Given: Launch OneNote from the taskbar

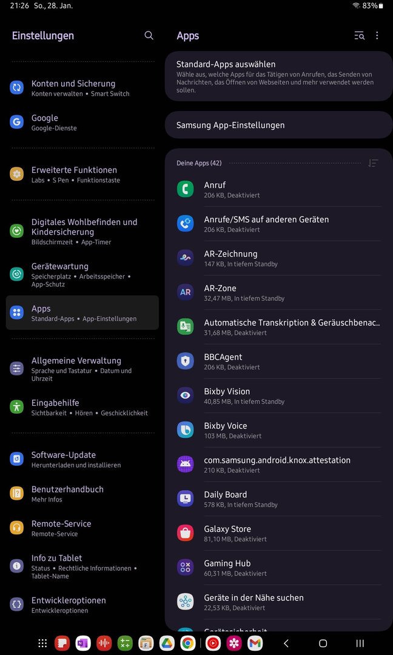Looking at the screenshot, I should [x=83, y=643].
